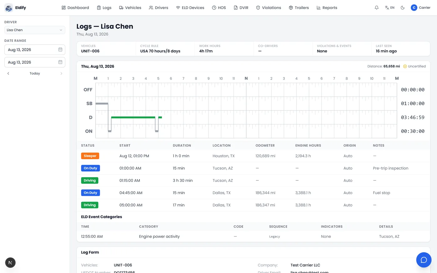The image size is (437, 273).
Task: Click the 186,344 mi odometer value
Action: pos(265,193)
